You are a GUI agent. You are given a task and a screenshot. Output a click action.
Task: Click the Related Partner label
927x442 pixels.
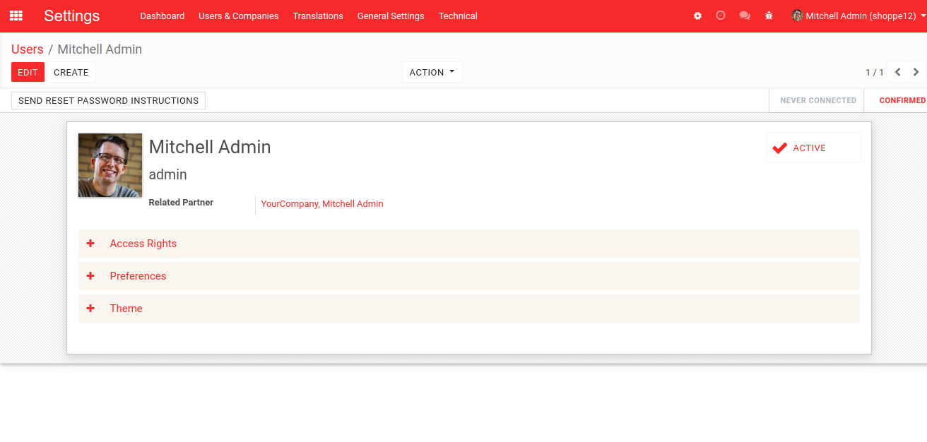tap(181, 203)
